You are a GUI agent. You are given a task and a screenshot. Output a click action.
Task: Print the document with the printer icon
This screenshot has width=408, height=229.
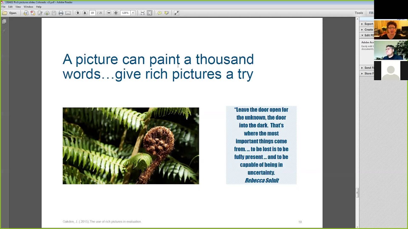tap(61, 13)
